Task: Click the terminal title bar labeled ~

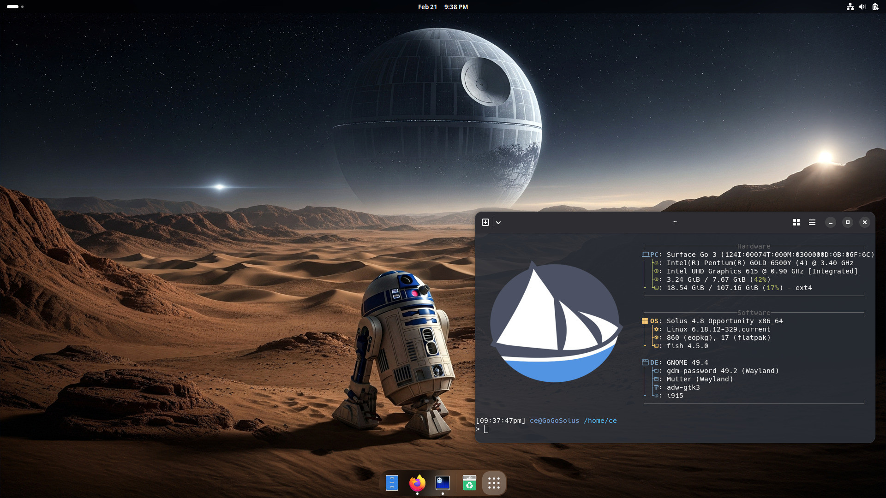Action: 674,222
